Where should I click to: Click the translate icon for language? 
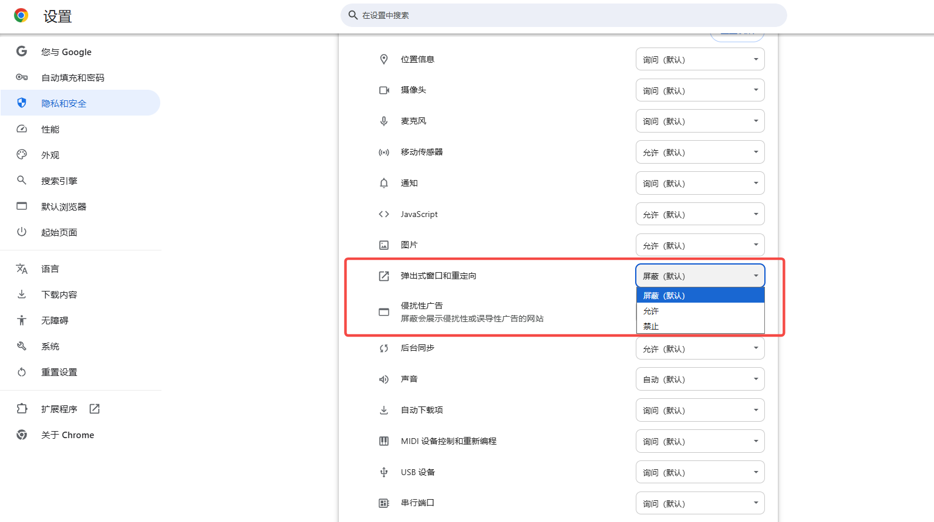click(22, 269)
